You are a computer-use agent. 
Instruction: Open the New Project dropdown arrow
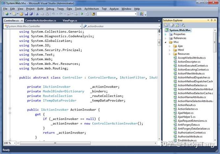(11, 14)
